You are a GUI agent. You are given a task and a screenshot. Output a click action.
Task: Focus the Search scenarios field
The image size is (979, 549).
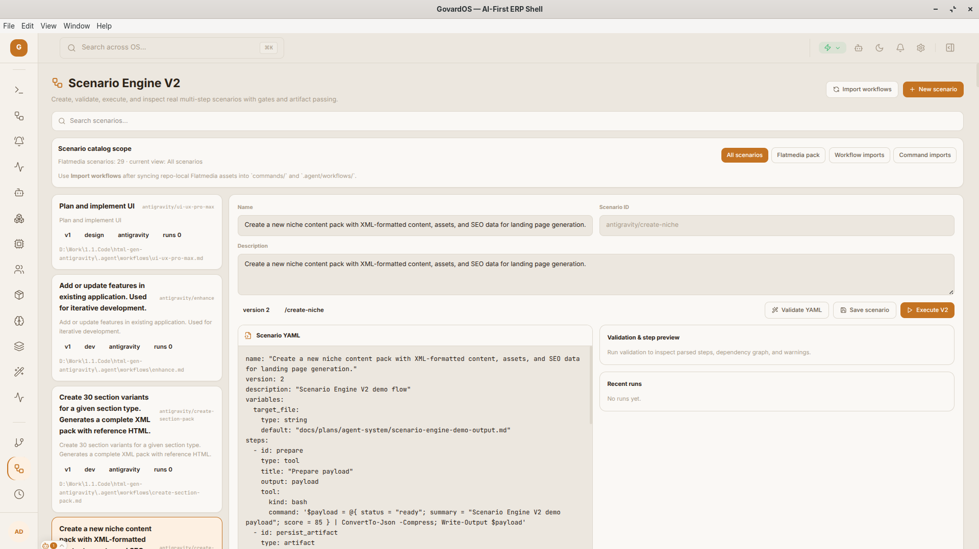click(x=507, y=121)
